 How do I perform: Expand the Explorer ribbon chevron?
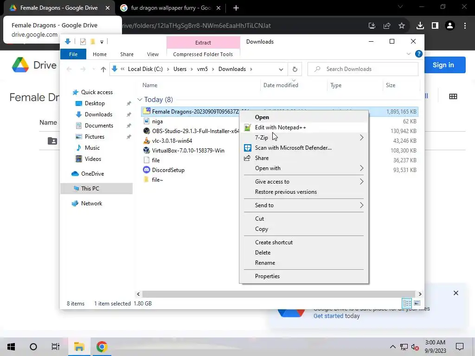click(x=408, y=54)
